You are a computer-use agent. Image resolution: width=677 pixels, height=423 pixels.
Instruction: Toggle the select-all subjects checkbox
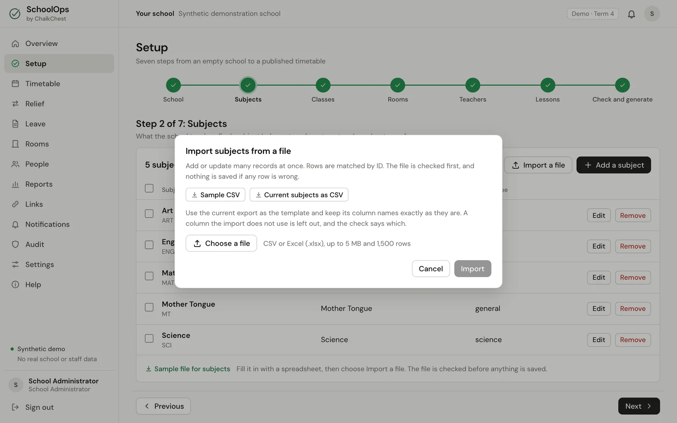point(149,188)
